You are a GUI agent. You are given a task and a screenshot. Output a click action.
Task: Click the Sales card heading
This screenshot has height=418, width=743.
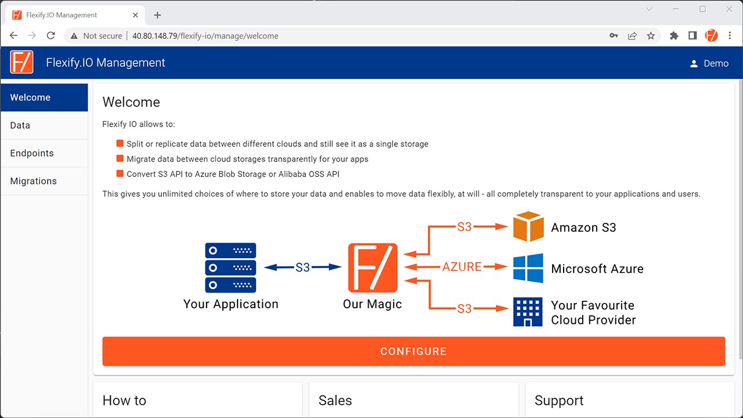pos(336,401)
